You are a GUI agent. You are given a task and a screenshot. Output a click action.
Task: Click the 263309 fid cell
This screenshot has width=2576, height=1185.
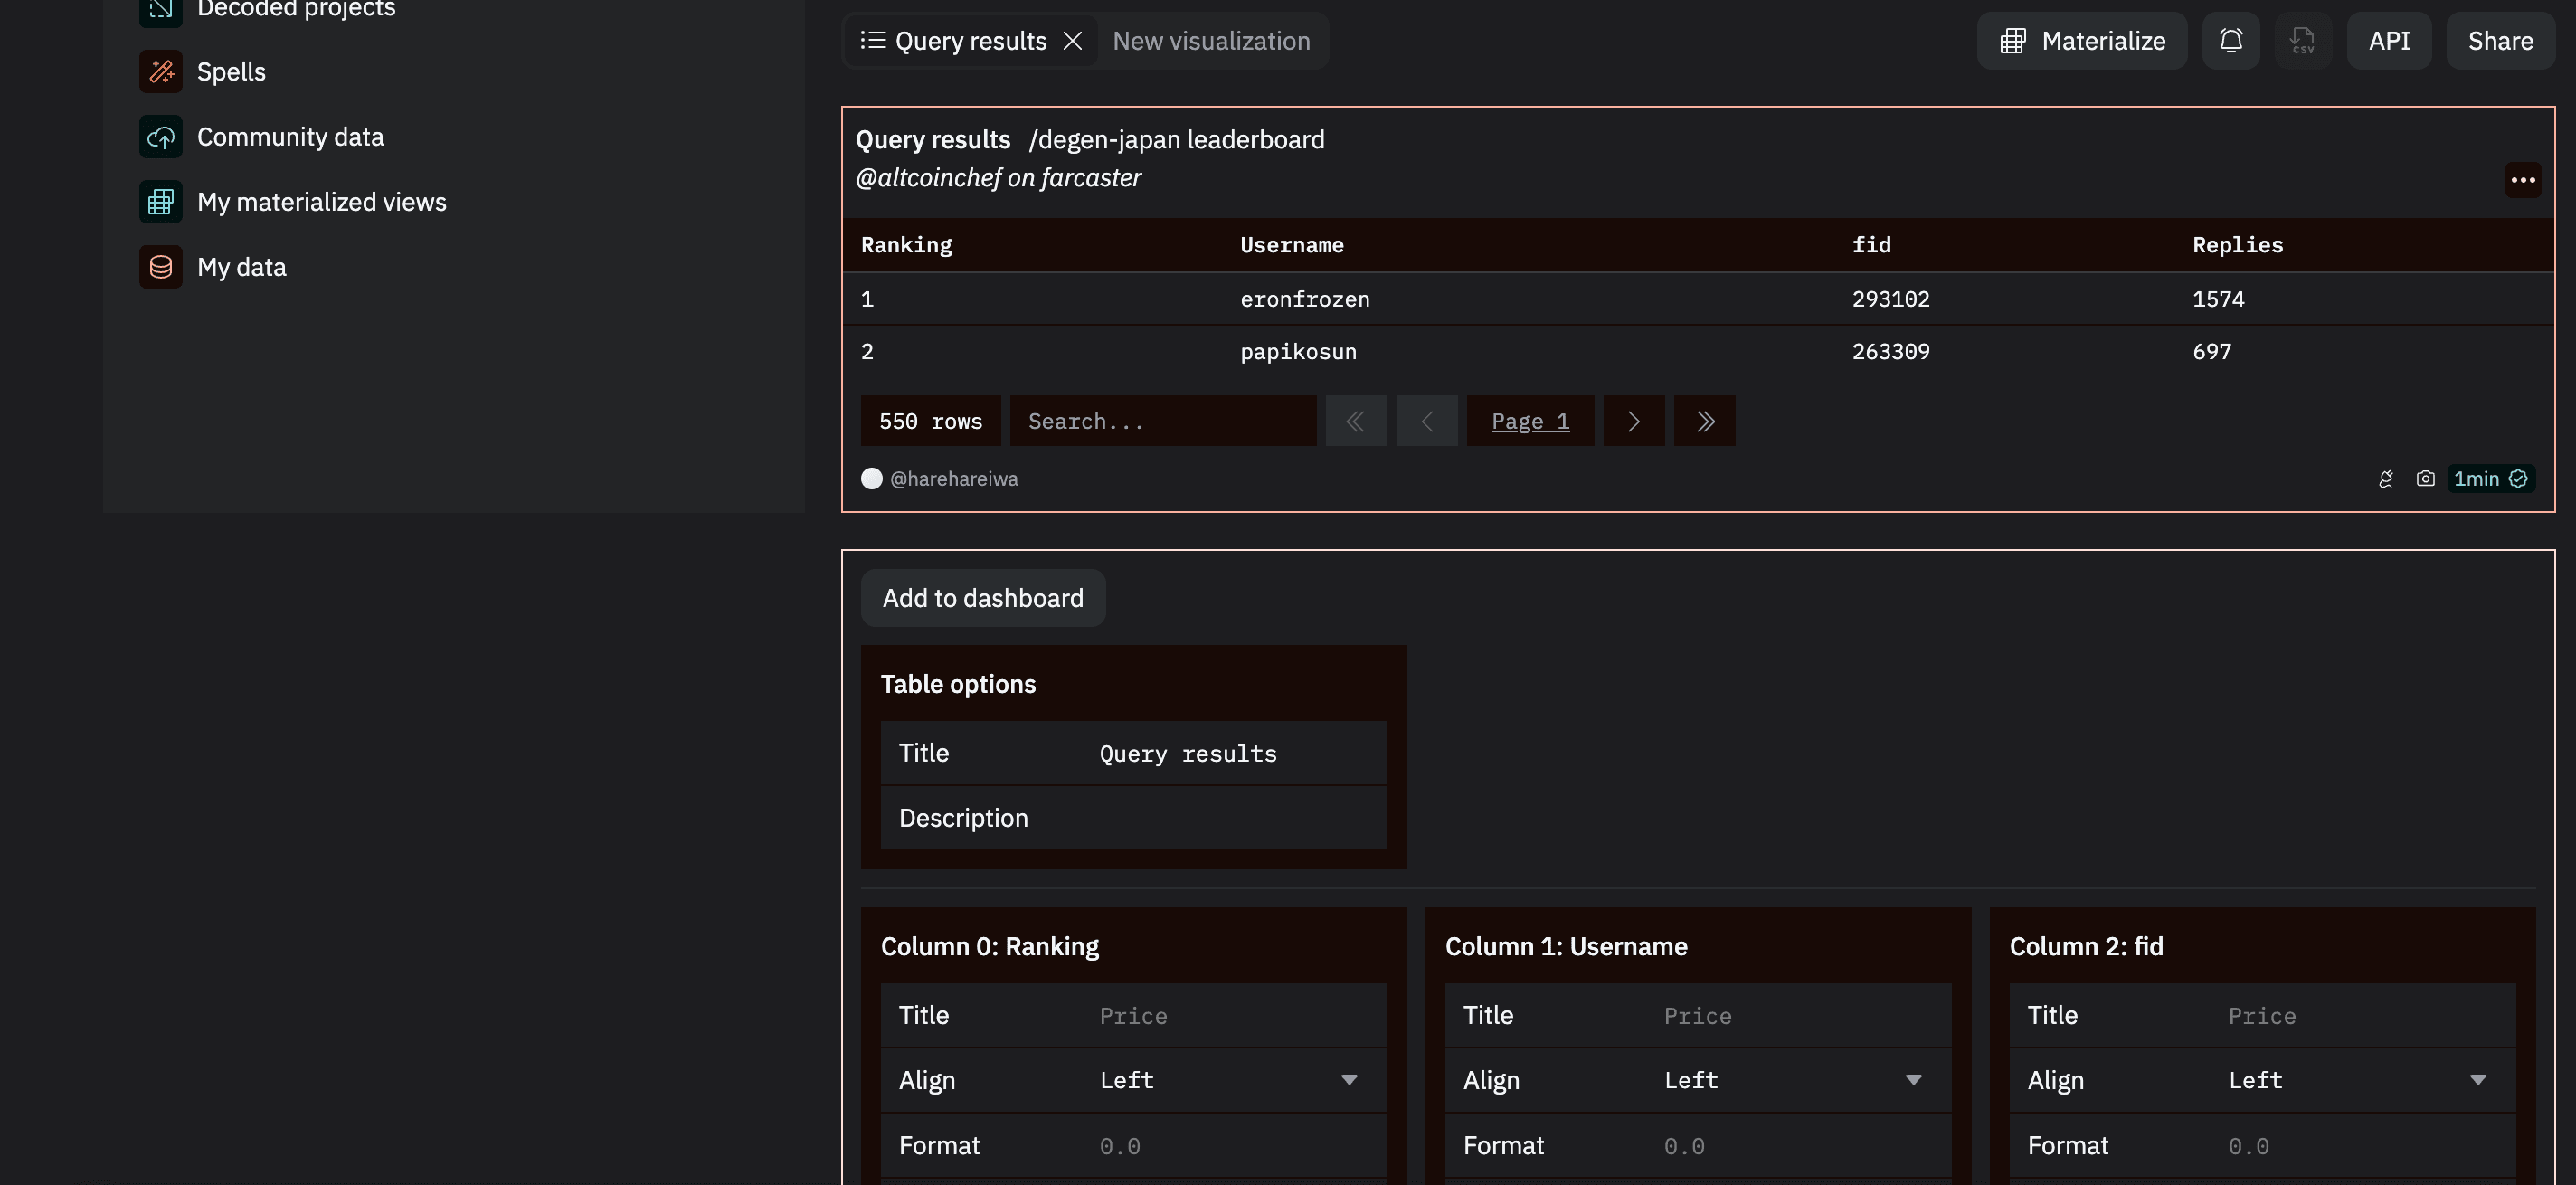[1890, 351]
